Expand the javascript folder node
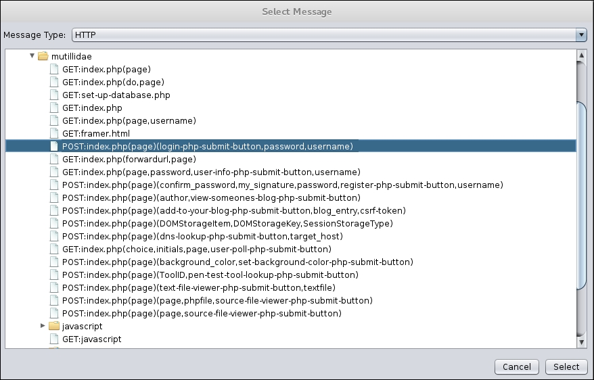Screen dimensions: 594x380 (43, 326)
